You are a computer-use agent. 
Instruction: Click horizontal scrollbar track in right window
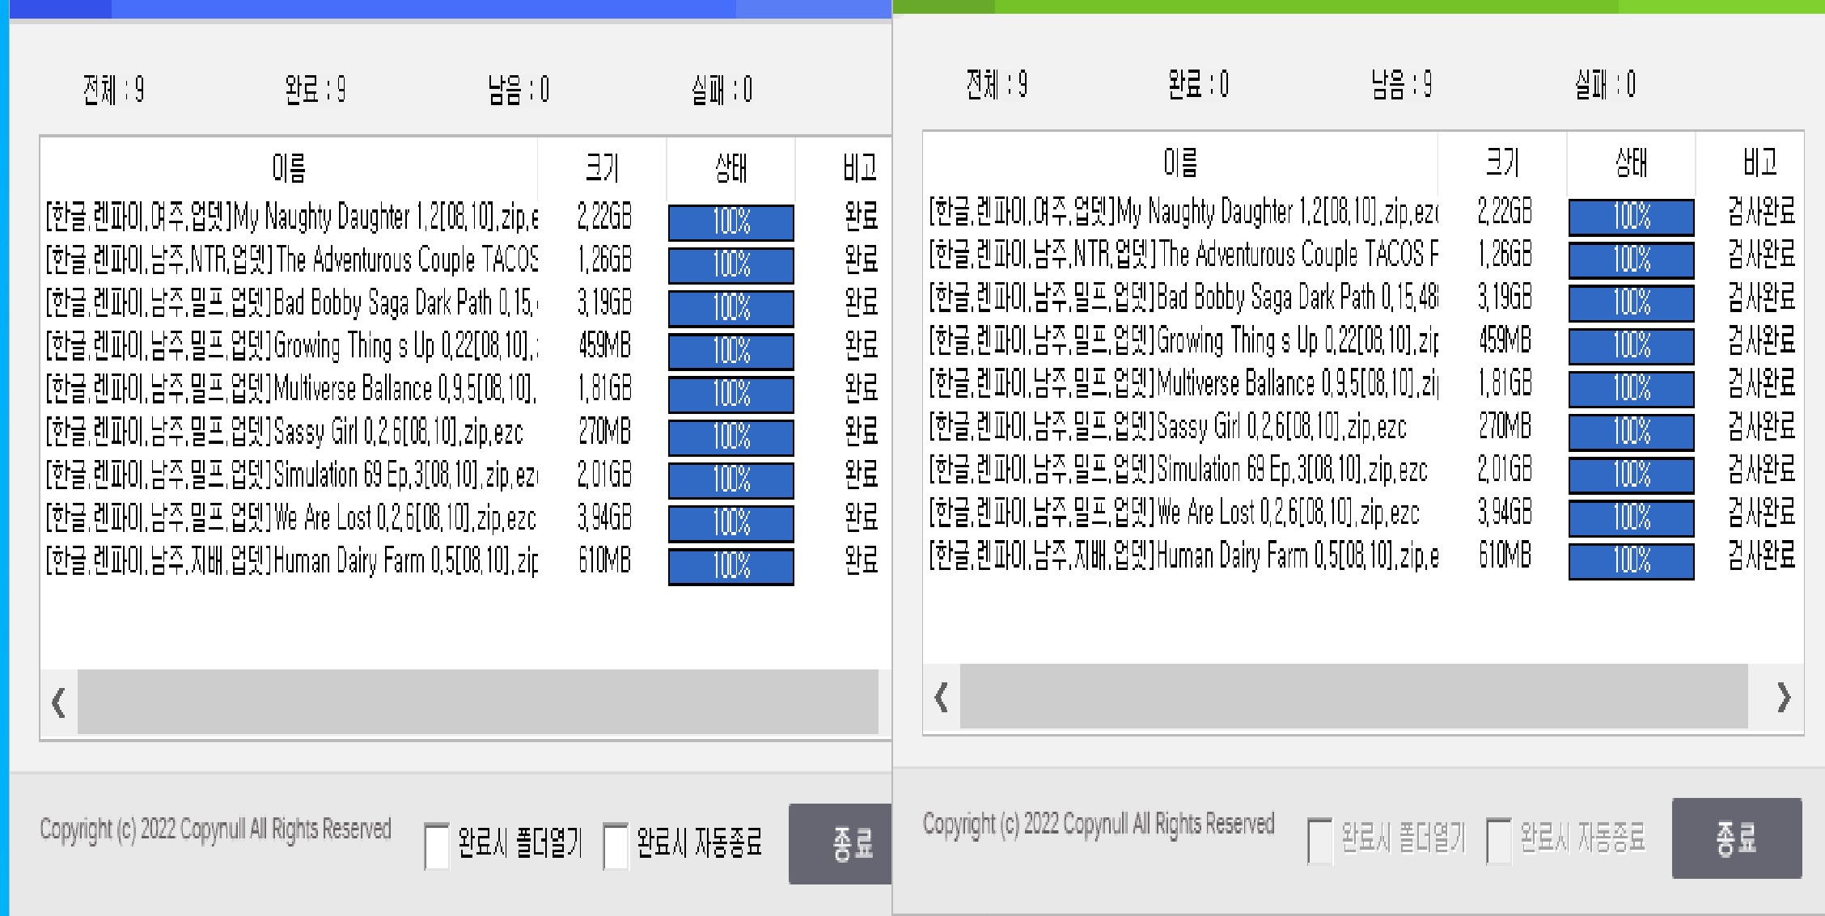click(x=1353, y=697)
